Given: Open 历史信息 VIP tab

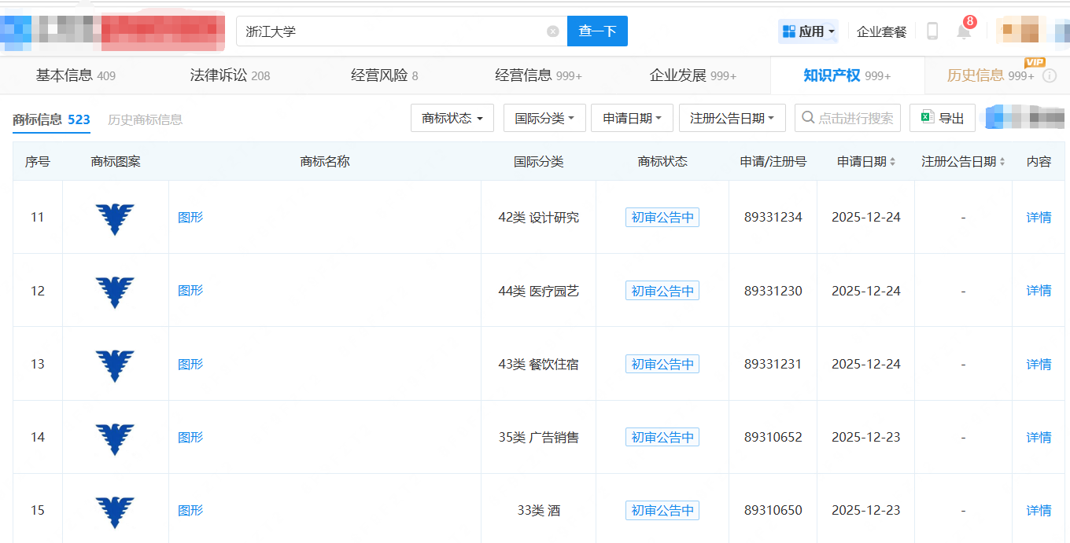Looking at the screenshot, I should pyautogui.click(x=991, y=75).
